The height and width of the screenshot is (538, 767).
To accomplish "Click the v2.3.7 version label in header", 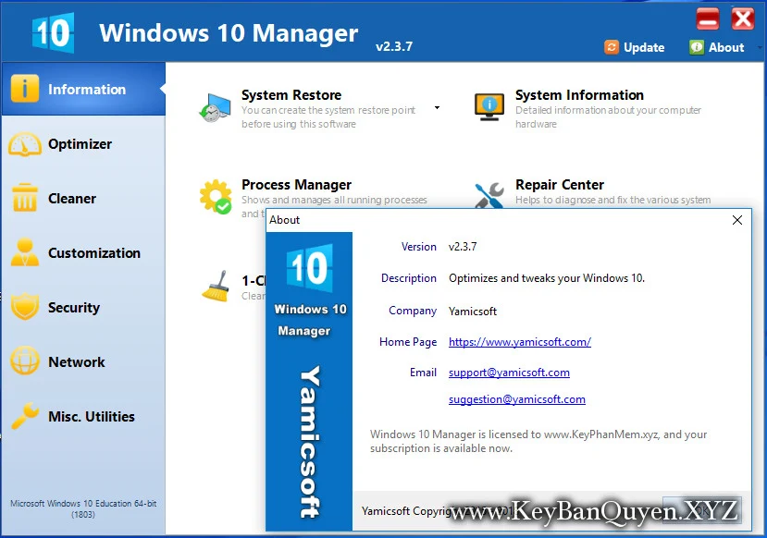I will [394, 46].
